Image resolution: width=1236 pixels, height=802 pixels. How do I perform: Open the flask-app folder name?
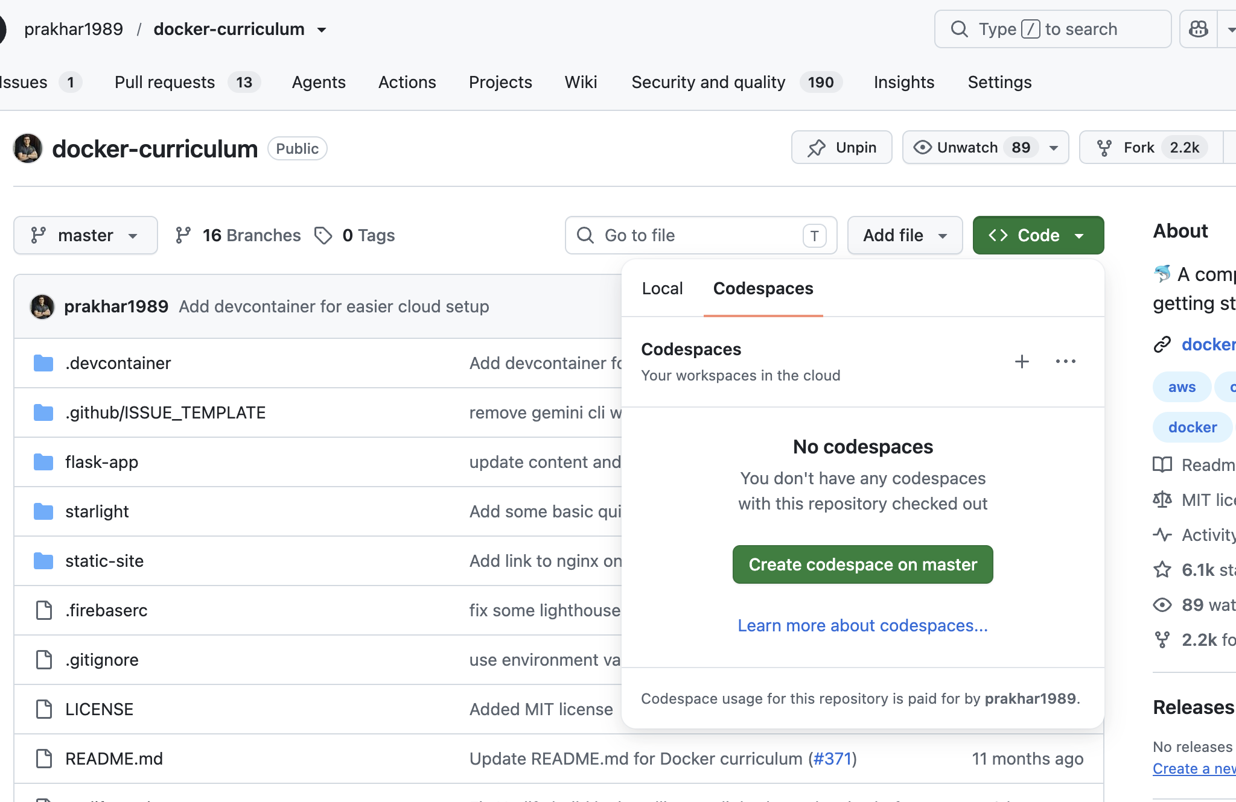[x=102, y=462]
